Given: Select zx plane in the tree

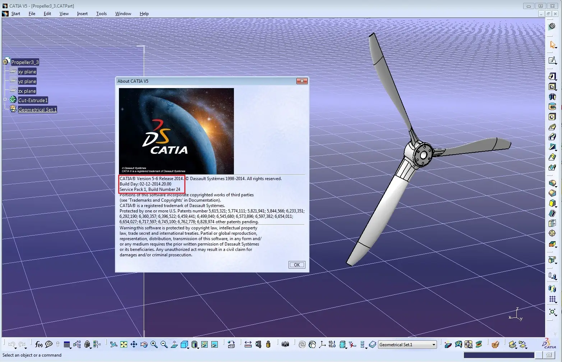Looking at the screenshot, I should [x=27, y=91].
